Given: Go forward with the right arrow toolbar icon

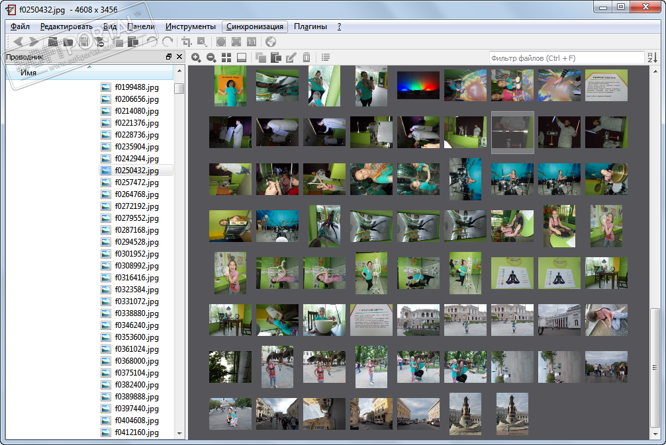Looking at the screenshot, I should click(x=34, y=42).
